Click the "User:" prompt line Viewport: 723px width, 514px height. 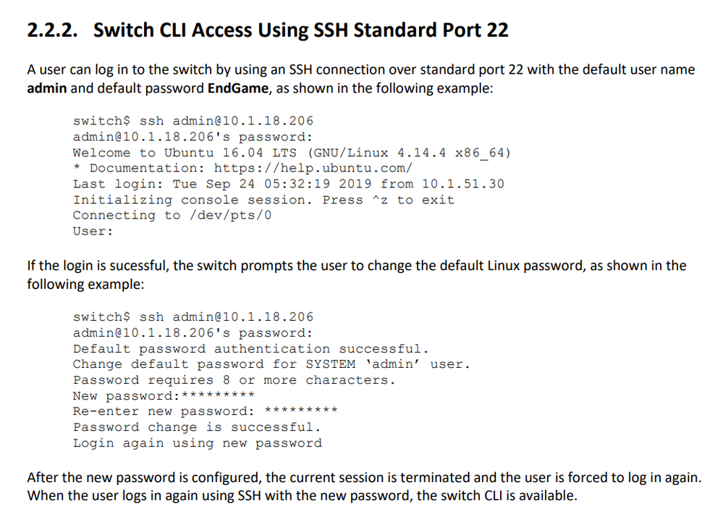point(93,231)
